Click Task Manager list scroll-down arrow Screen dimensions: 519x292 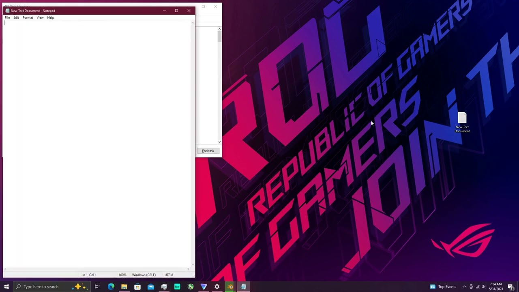point(219,142)
